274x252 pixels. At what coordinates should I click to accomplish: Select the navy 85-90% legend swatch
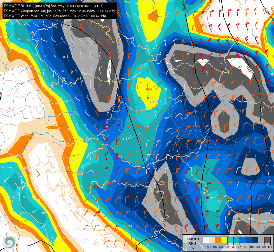tap(255, 240)
